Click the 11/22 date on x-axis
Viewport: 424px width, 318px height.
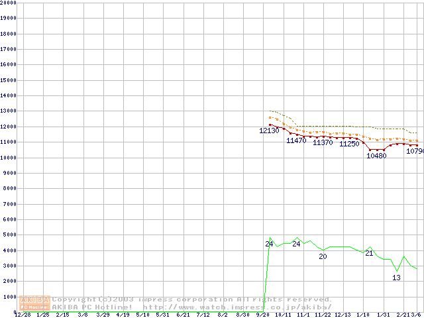point(323,315)
